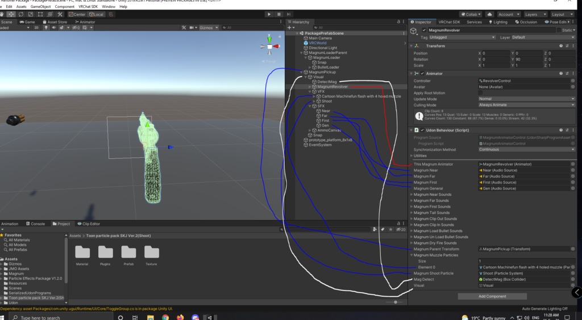Open the VRChat SDK menu
582x320 pixels.
click(88, 7)
